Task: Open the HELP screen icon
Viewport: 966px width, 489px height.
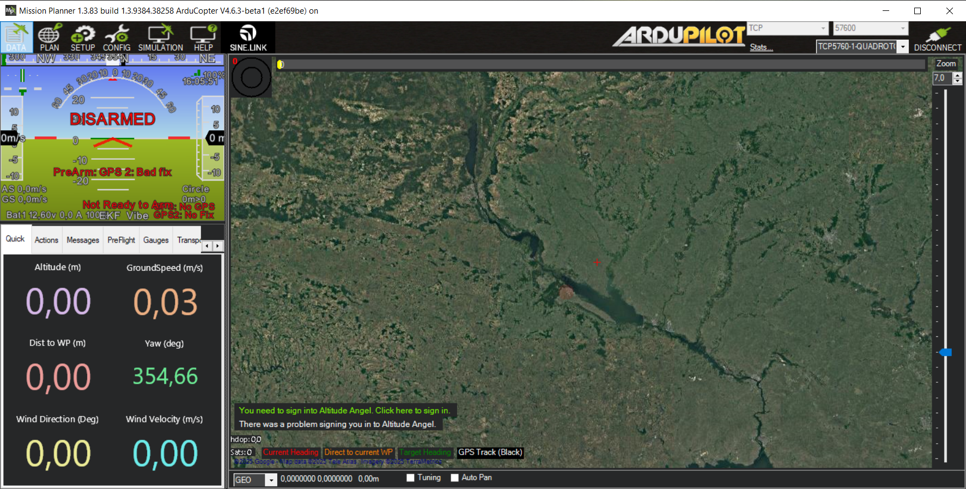Action: (x=203, y=38)
